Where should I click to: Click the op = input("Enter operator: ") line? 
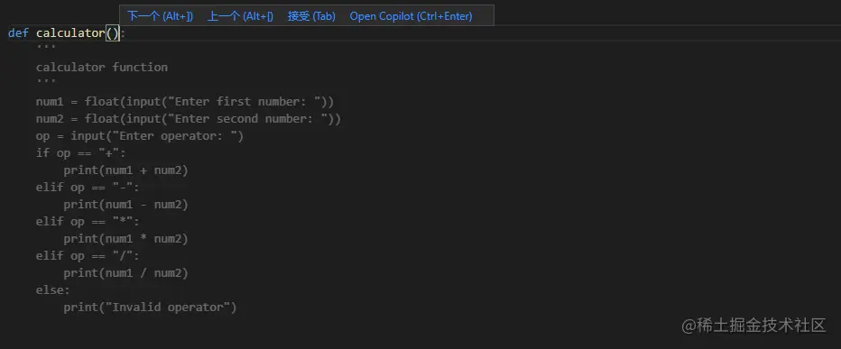[140, 136]
